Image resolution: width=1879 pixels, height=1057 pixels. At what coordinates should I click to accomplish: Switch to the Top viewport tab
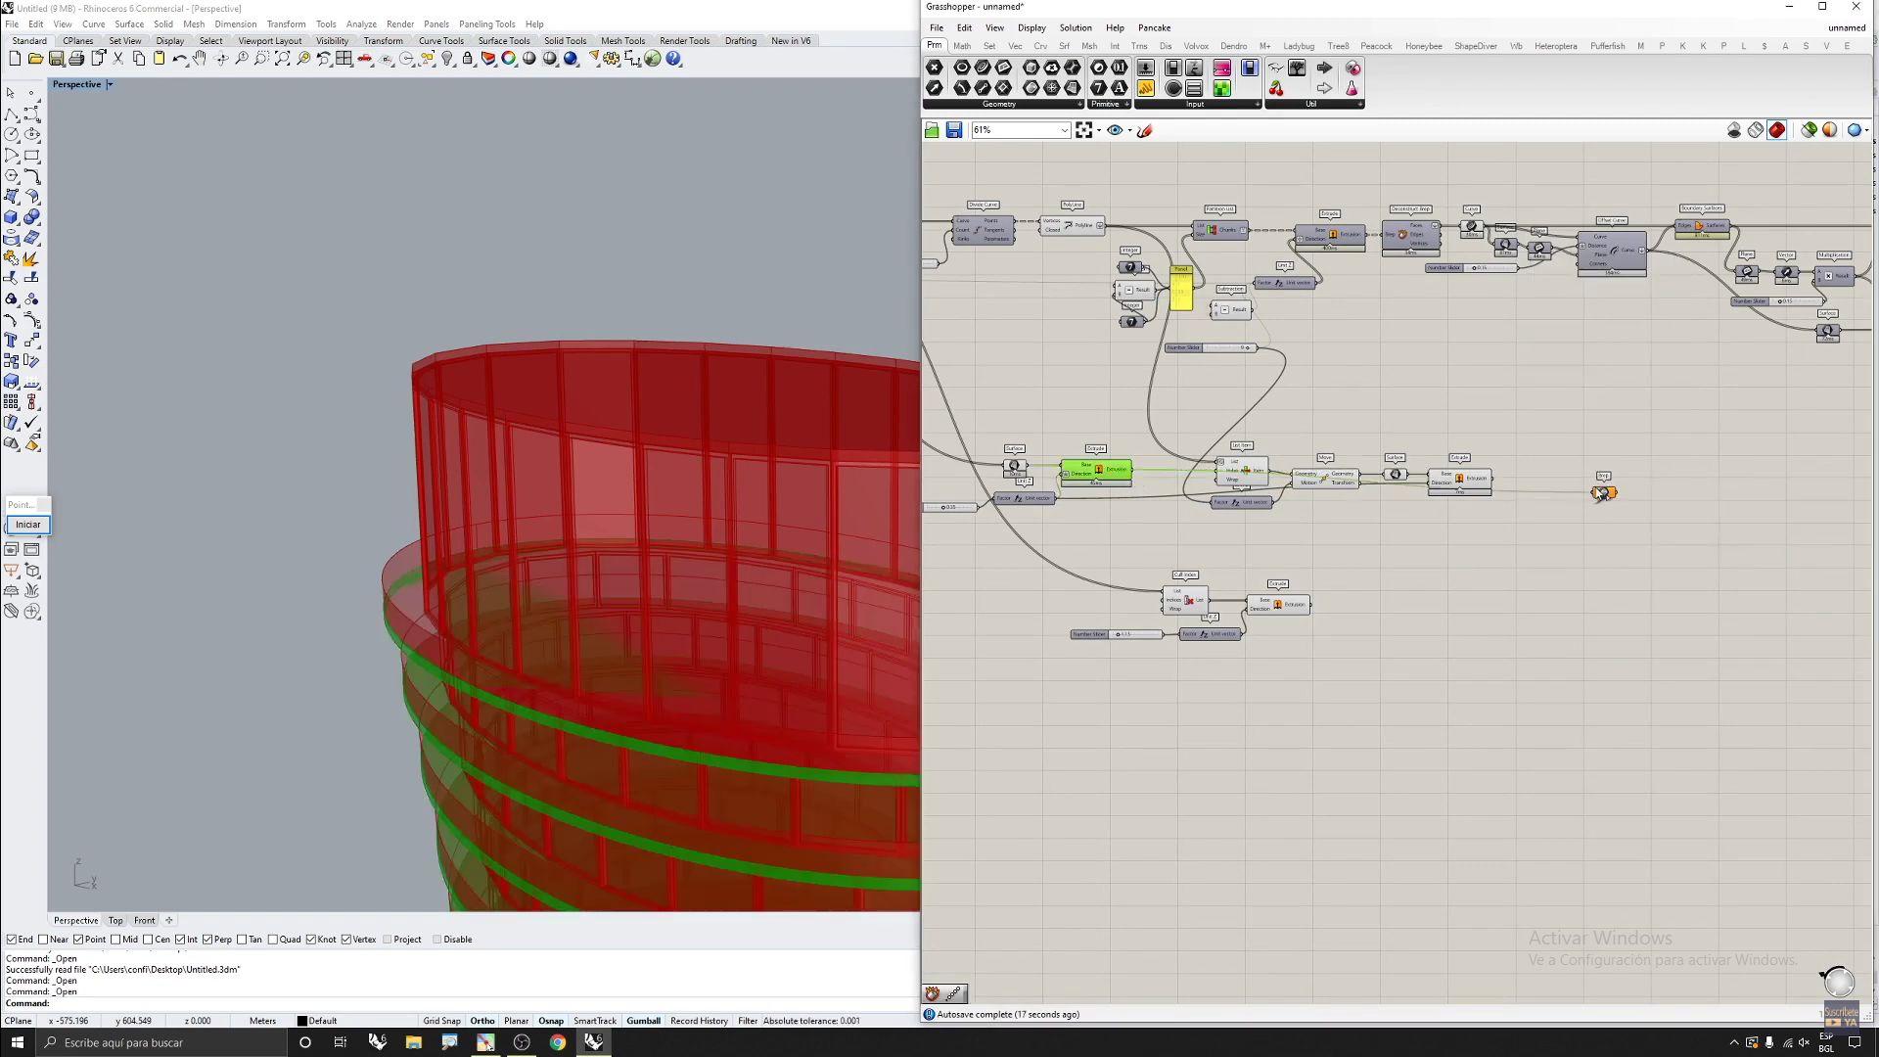coord(115,920)
